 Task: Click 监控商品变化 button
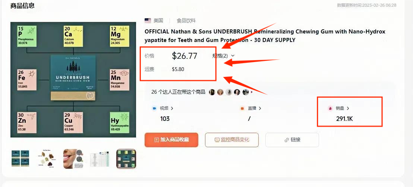pyautogui.click(x=232, y=140)
